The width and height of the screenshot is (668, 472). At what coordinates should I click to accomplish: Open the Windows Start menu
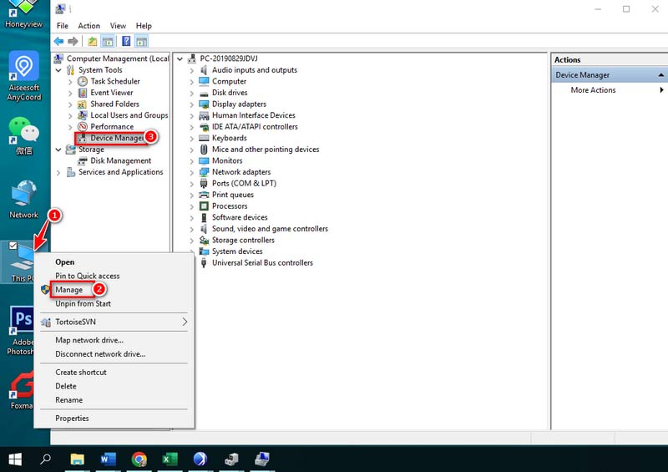15,459
